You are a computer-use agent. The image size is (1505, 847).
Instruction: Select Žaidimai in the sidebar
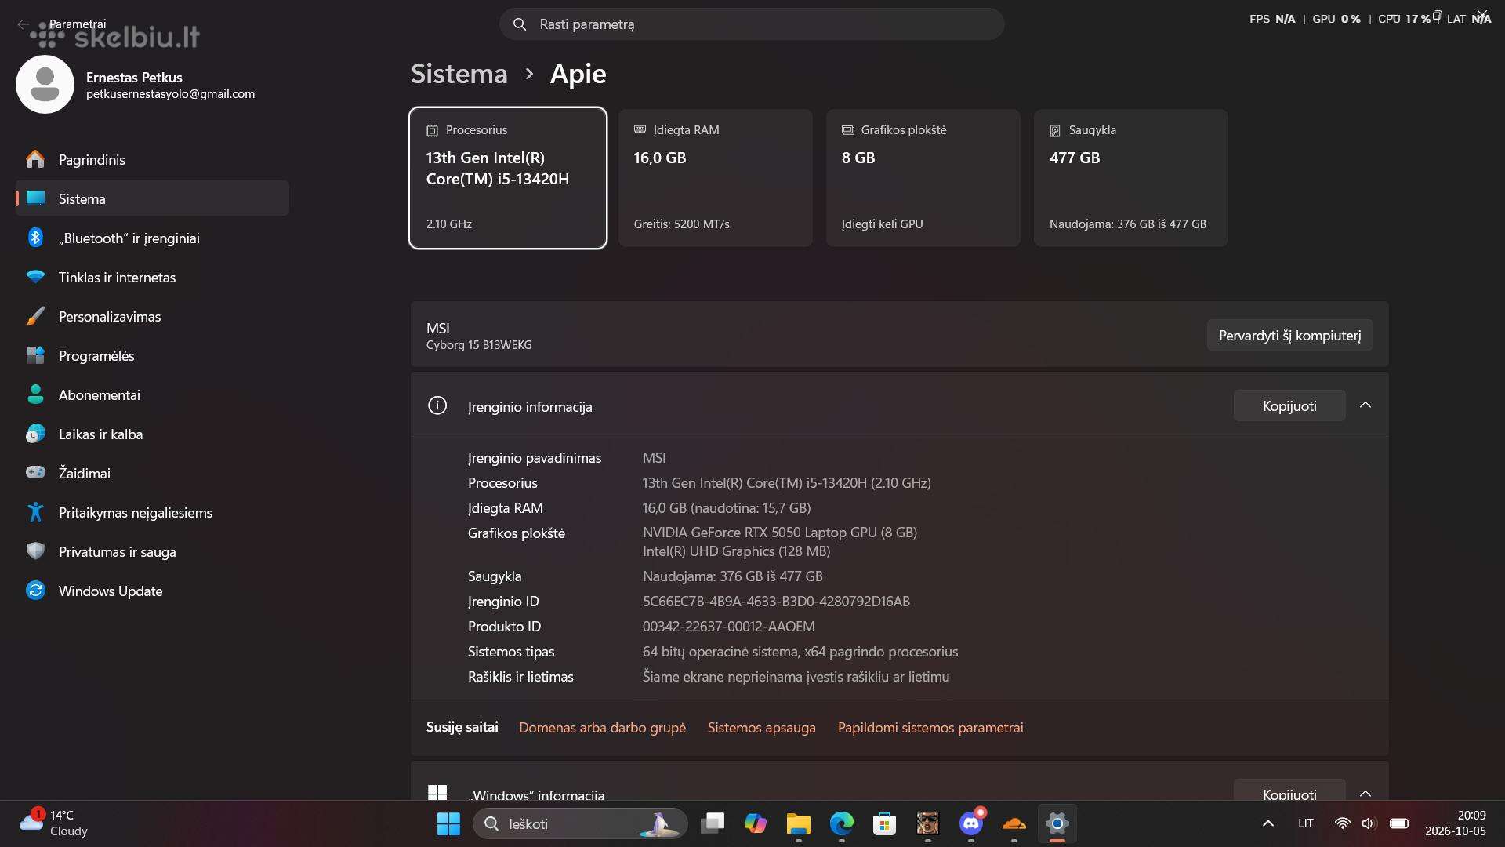pos(152,473)
